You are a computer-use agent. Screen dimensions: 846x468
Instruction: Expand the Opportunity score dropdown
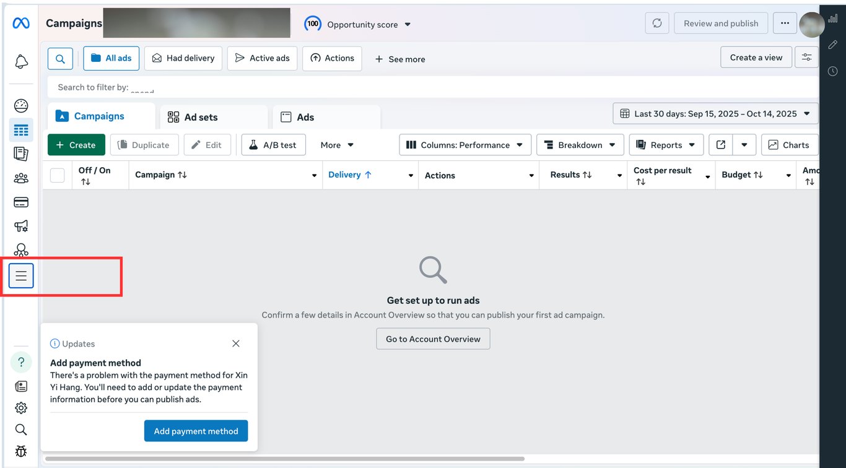[x=408, y=25]
